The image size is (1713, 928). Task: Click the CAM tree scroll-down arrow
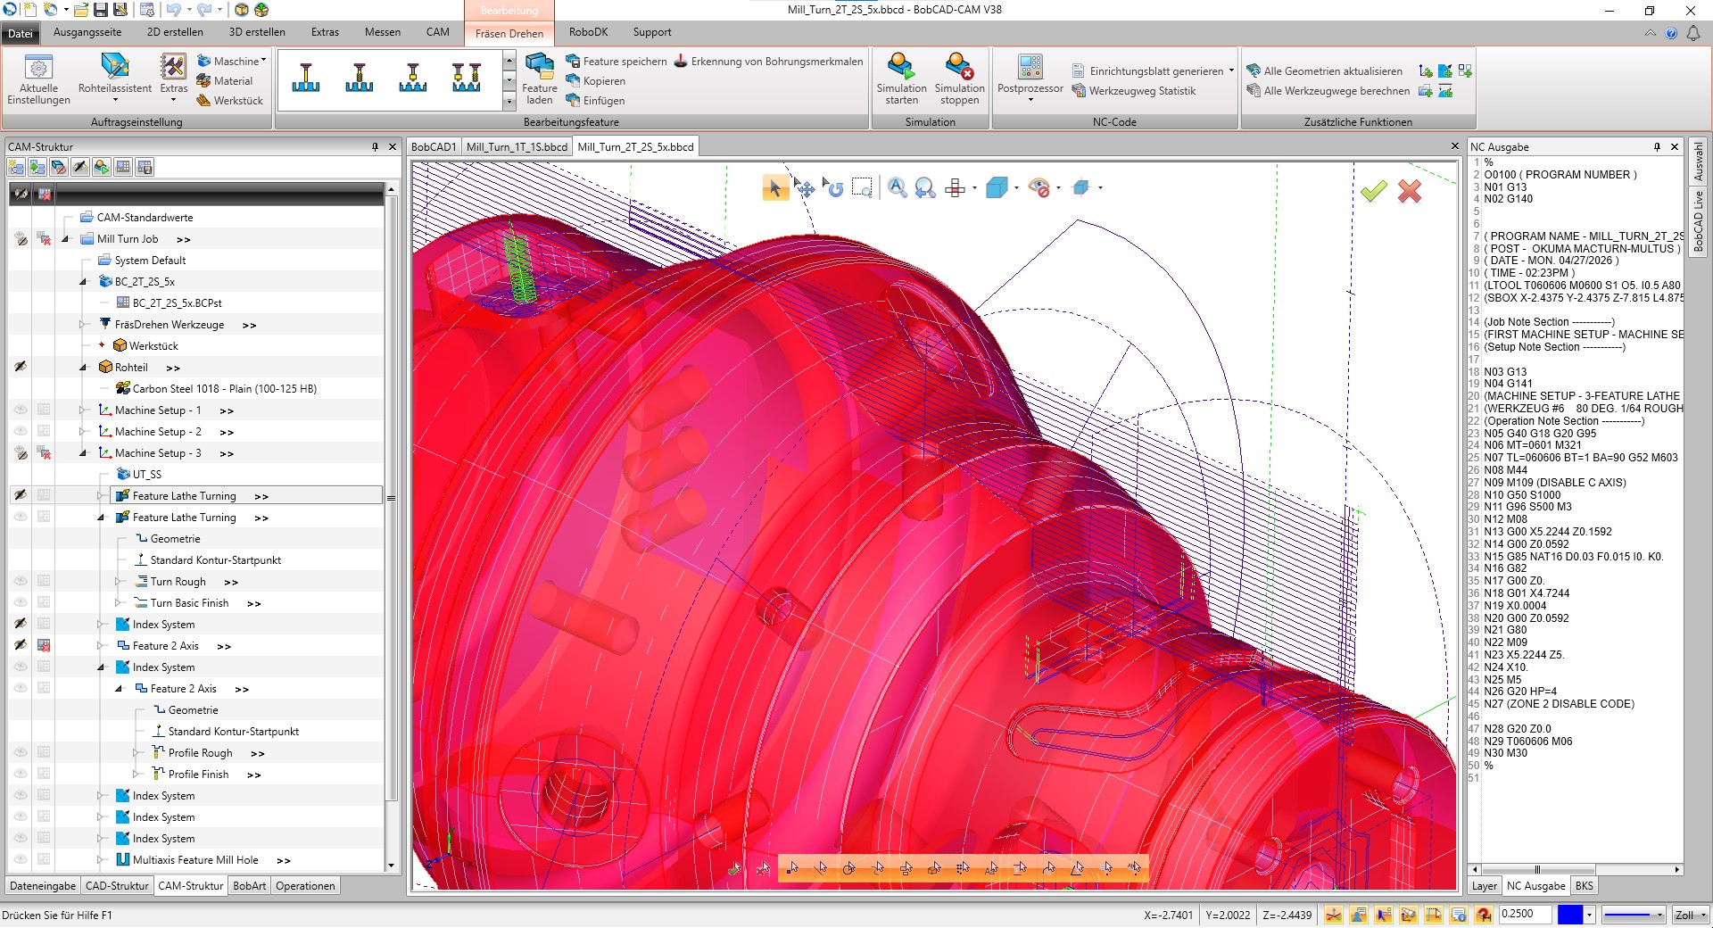(x=390, y=866)
